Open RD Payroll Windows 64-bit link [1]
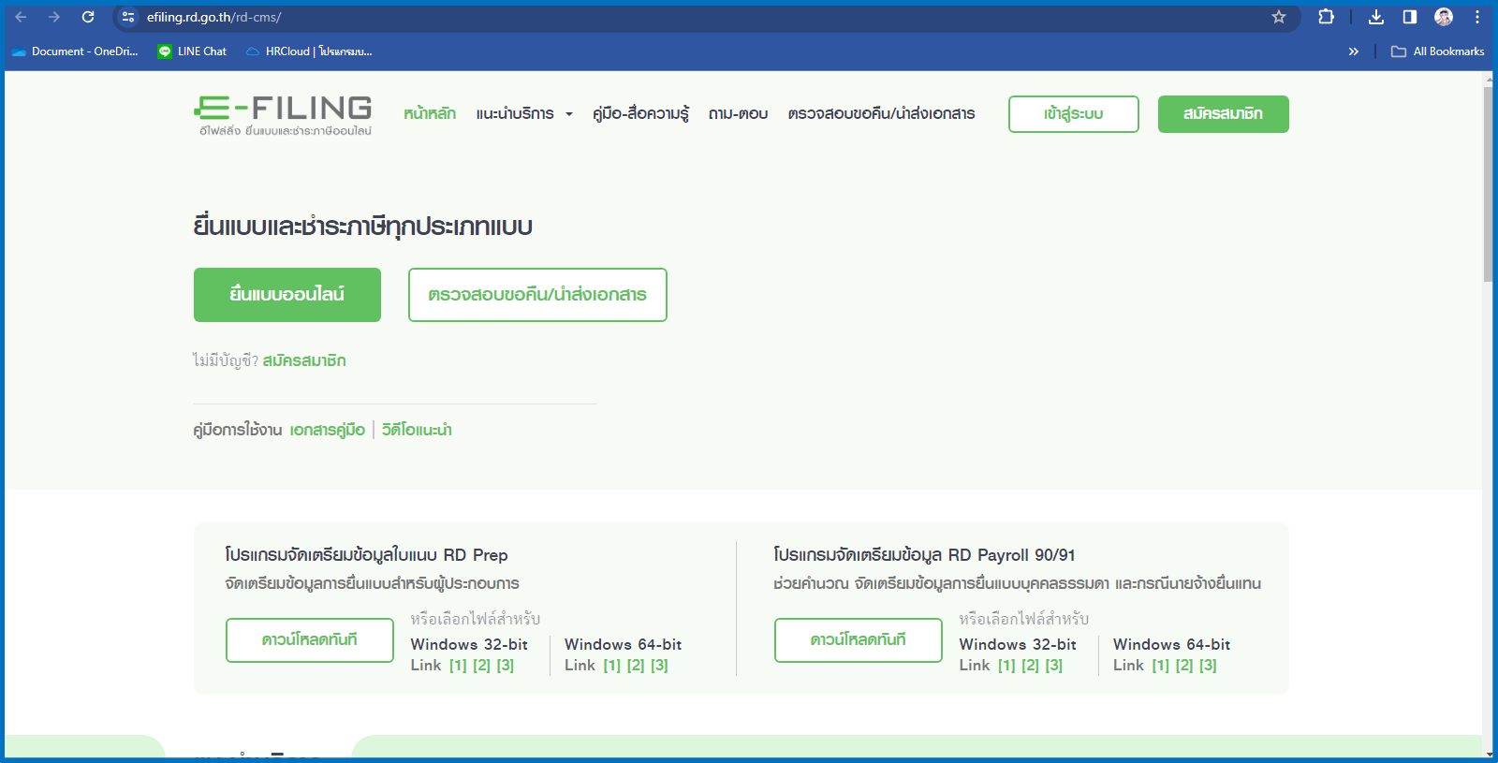The height and width of the screenshot is (763, 1498). pyautogui.click(x=1160, y=666)
